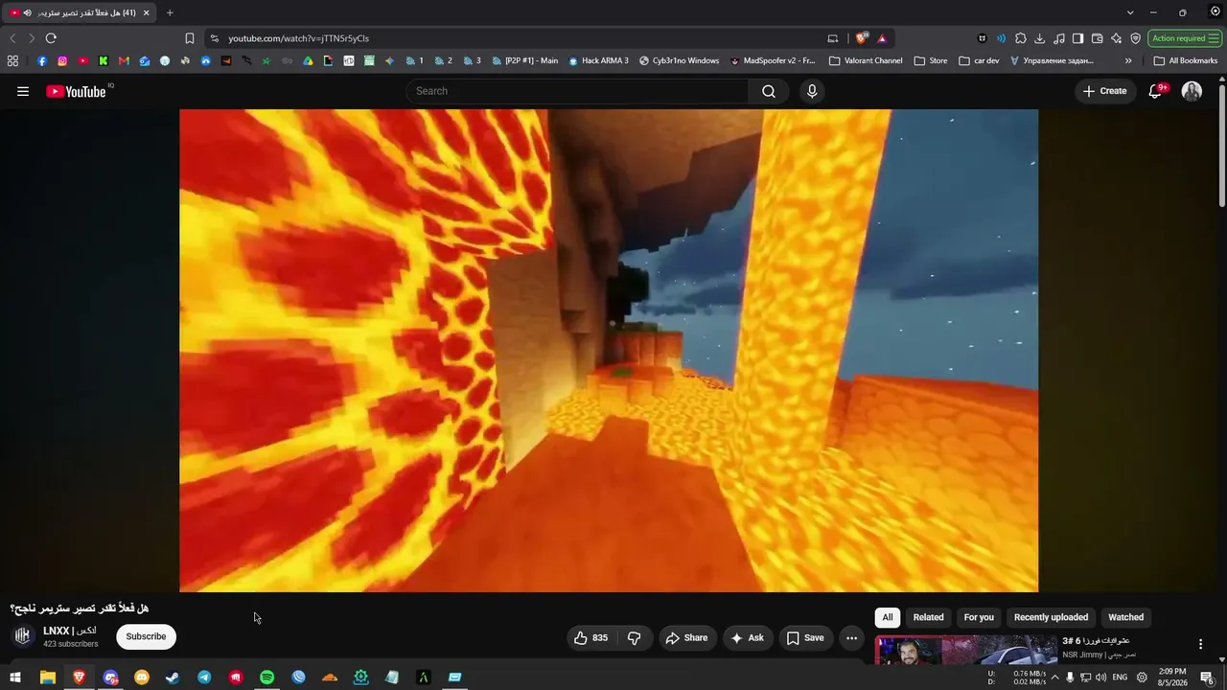Image resolution: width=1227 pixels, height=690 pixels.
Task: Open the MadSpoofer v2 bookmark
Action: click(773, 60)
